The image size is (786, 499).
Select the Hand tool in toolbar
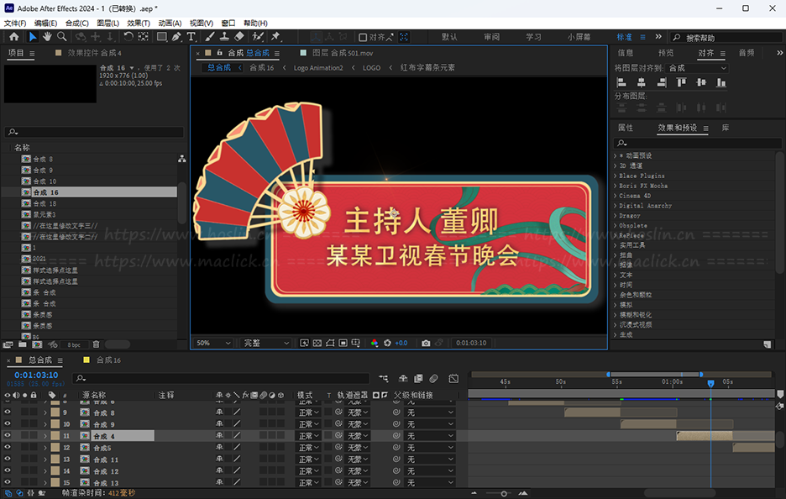click(x=47, y=37)
